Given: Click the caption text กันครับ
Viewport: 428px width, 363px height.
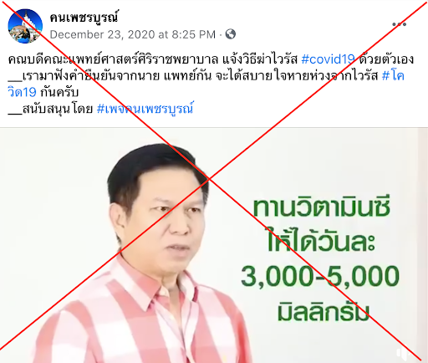Looking at the screenshot, I should coord(59,92).
